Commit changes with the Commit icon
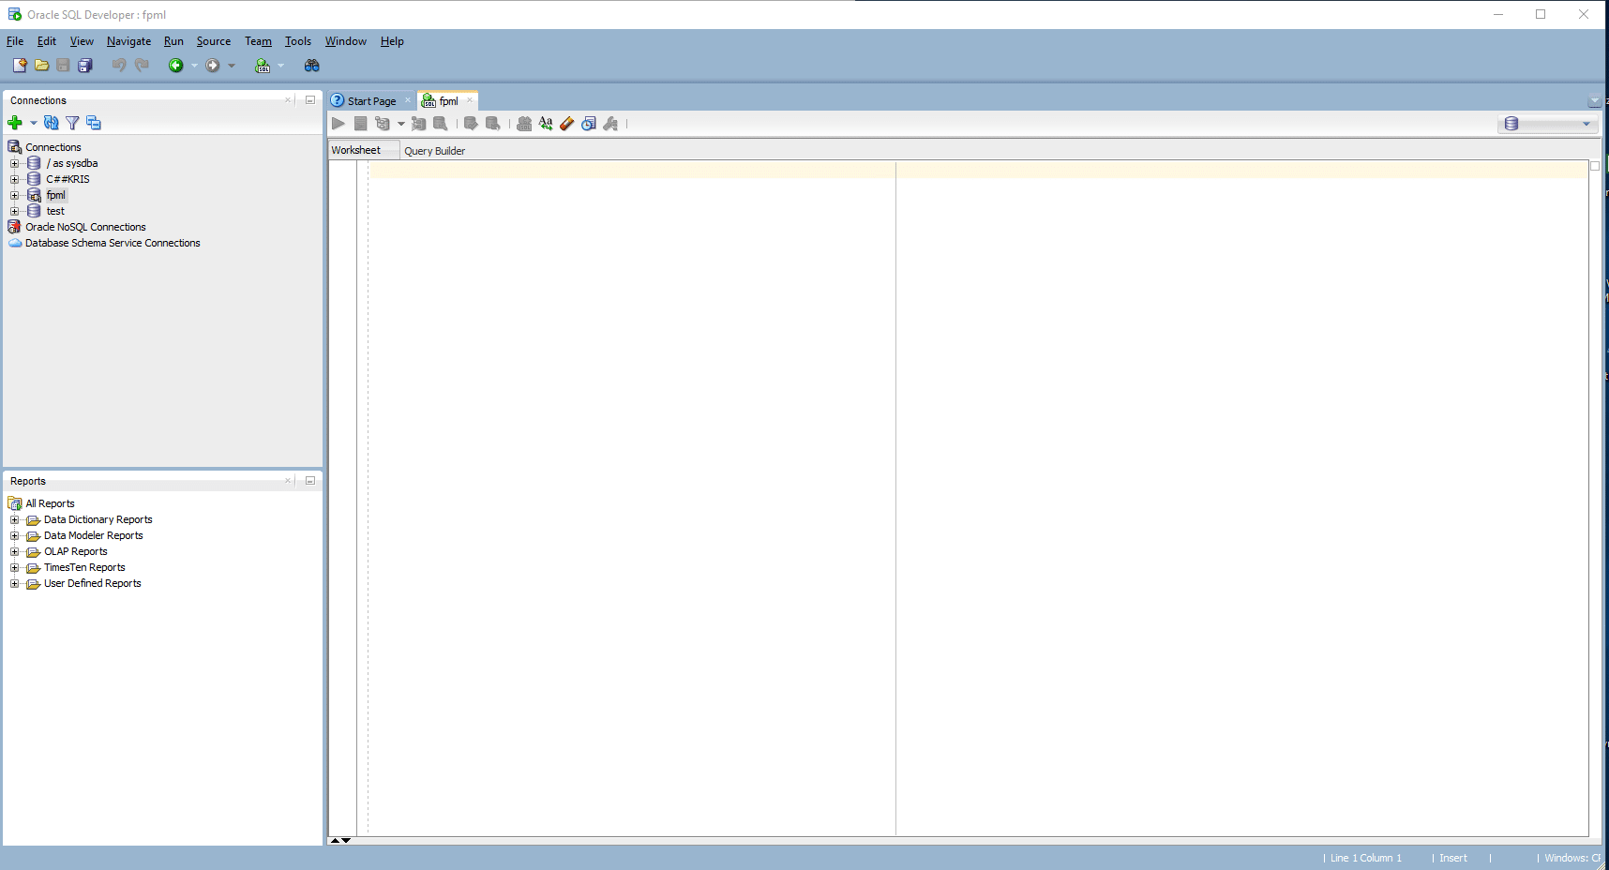The image size is (1609, 870). click(x=471, y=124)
